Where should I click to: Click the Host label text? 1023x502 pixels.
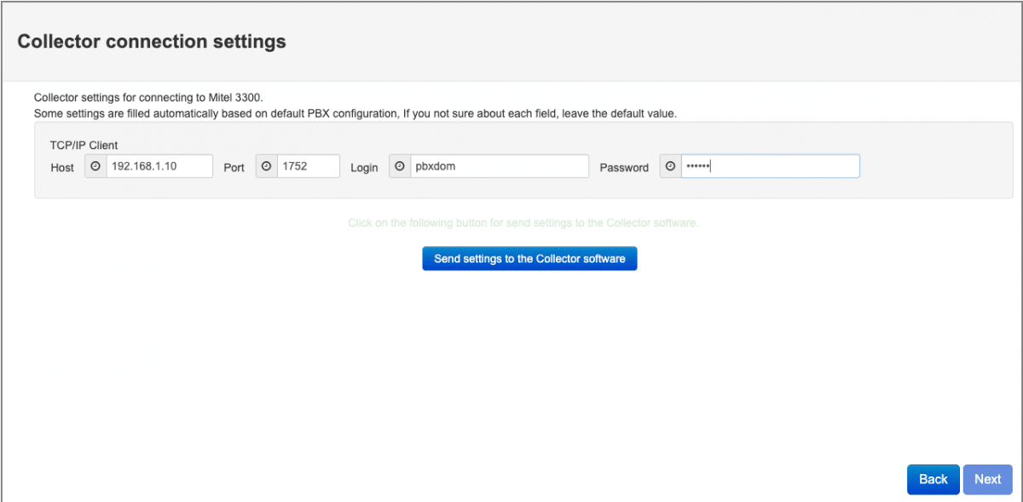pos(62,168)
